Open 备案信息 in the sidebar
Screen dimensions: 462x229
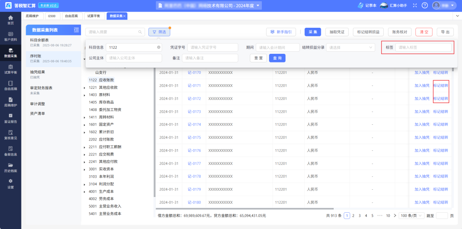11,151
